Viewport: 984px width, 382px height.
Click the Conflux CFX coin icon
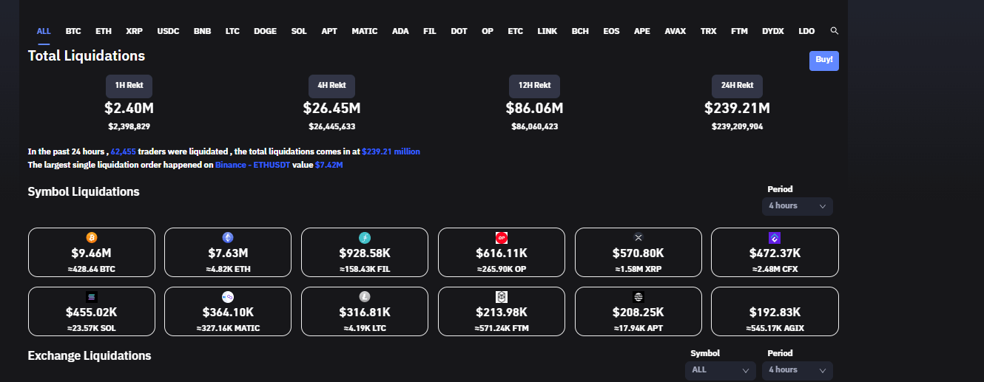(x=775, y=238)
